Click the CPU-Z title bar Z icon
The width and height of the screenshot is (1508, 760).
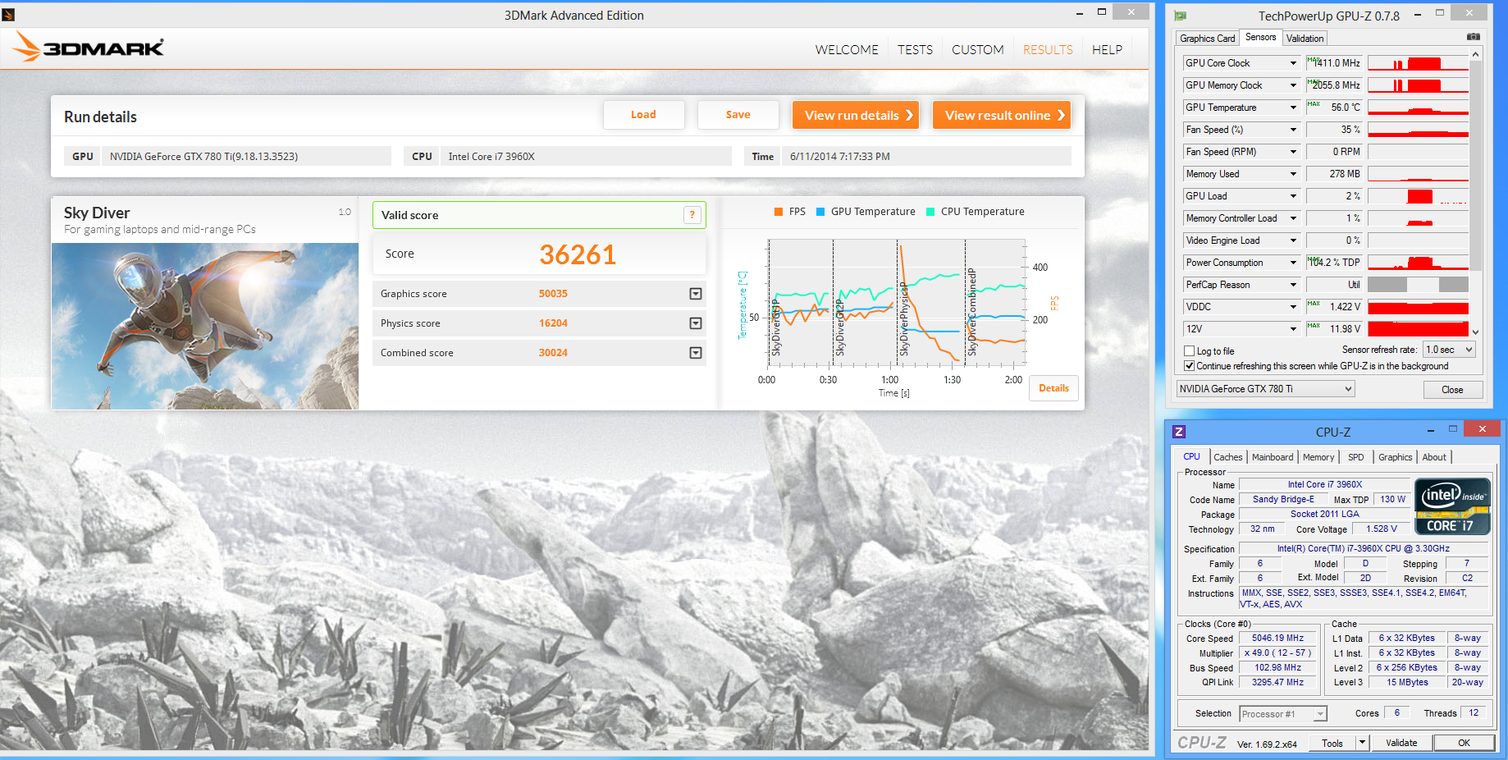1179,432
